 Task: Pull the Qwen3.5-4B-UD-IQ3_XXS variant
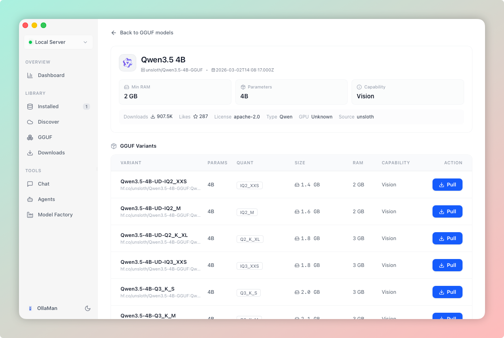[448, 265]
